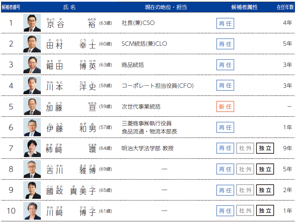
Task: Click the orange 新任 badge for 加藤 亘
Action: click(x=225, y=107)
